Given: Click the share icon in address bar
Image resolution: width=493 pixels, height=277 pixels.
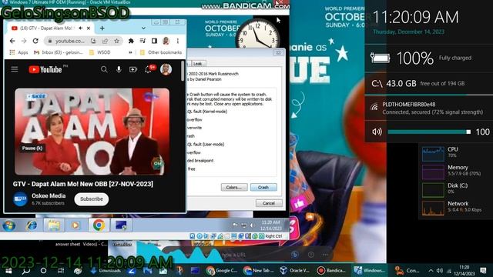Looking at the screenshot, I should pos(105,41).
